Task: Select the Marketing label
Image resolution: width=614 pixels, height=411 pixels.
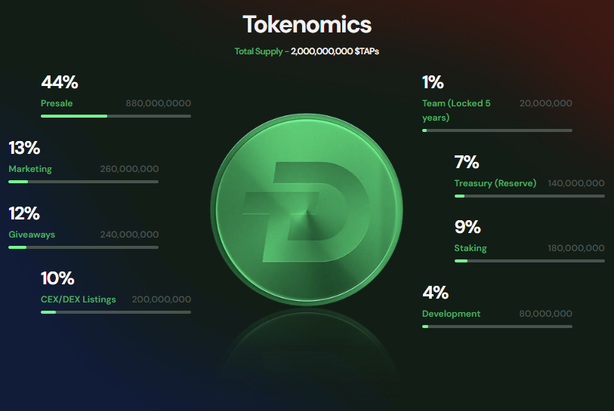Action: point(30,169)
